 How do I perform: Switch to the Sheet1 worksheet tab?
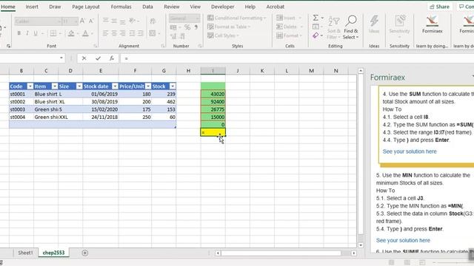pyautogui.click(x=25, y=253)
